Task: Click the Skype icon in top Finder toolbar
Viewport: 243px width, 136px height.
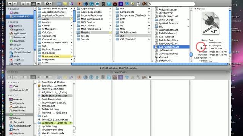Action: 109,4
